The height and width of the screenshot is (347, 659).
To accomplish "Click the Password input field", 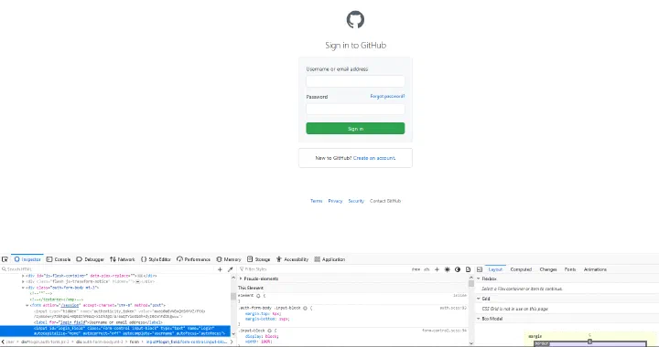I will [x=355, y=109].
